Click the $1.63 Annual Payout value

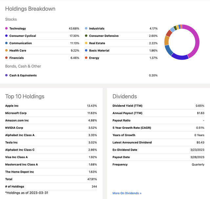click(200, 113)
